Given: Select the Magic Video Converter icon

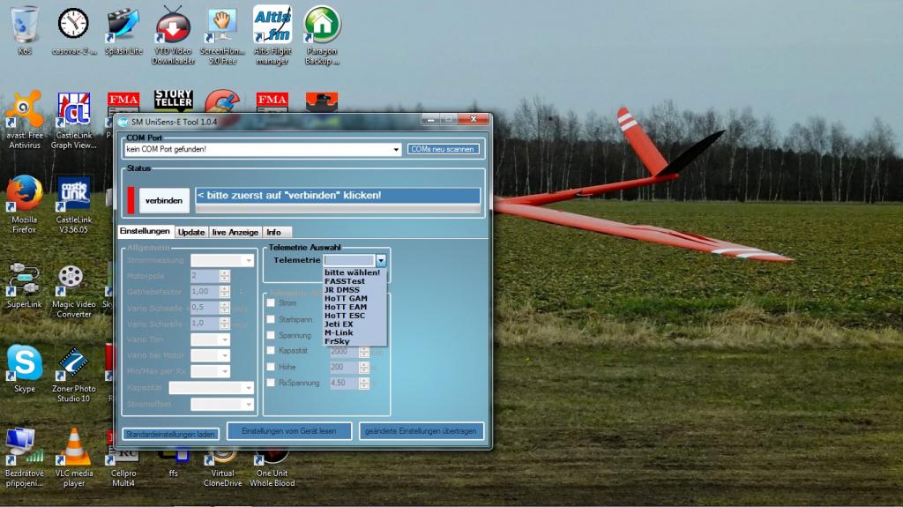Looking at the screenshot, I should pyautogui.click(x=74, y=278).
